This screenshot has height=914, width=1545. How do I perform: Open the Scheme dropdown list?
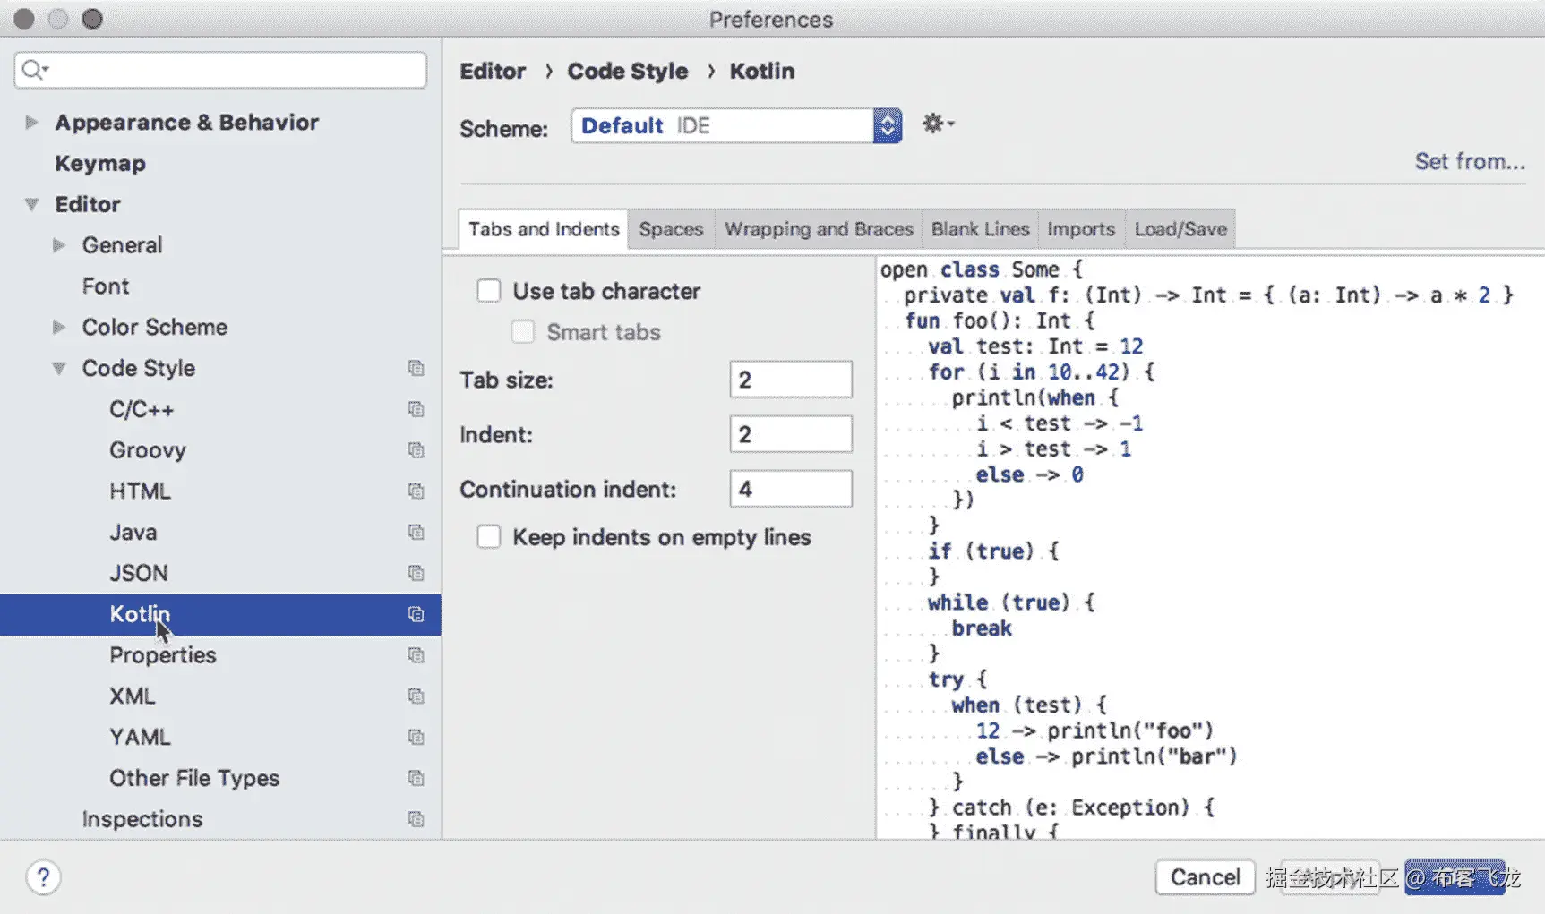tap(887, 125)
